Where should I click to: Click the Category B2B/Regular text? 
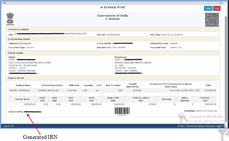(20, 43)
